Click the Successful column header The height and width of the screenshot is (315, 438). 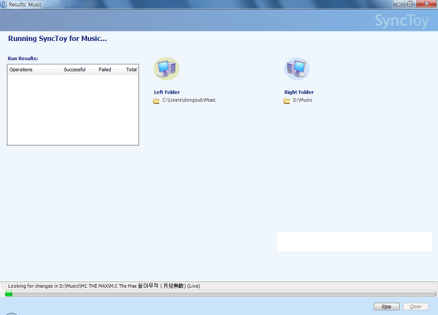pos(75,70)
